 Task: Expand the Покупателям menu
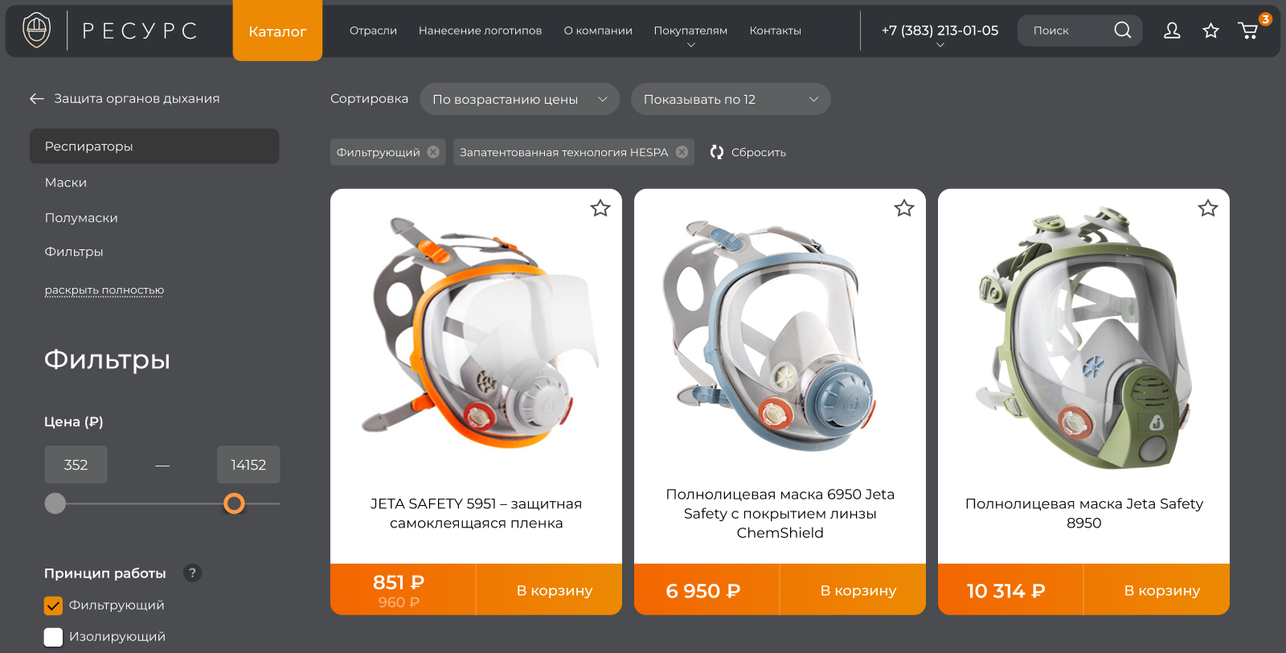[690, 34]
